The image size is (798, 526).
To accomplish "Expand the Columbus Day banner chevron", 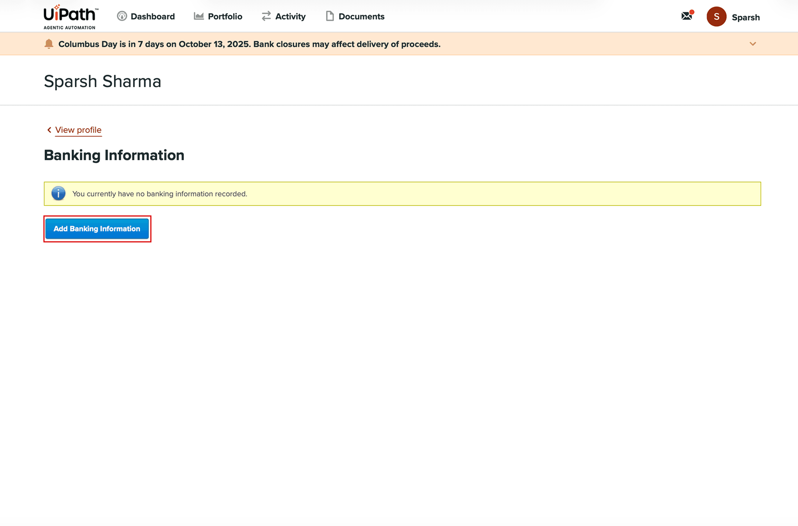I will pyautogui.click(x=753, y=44).
